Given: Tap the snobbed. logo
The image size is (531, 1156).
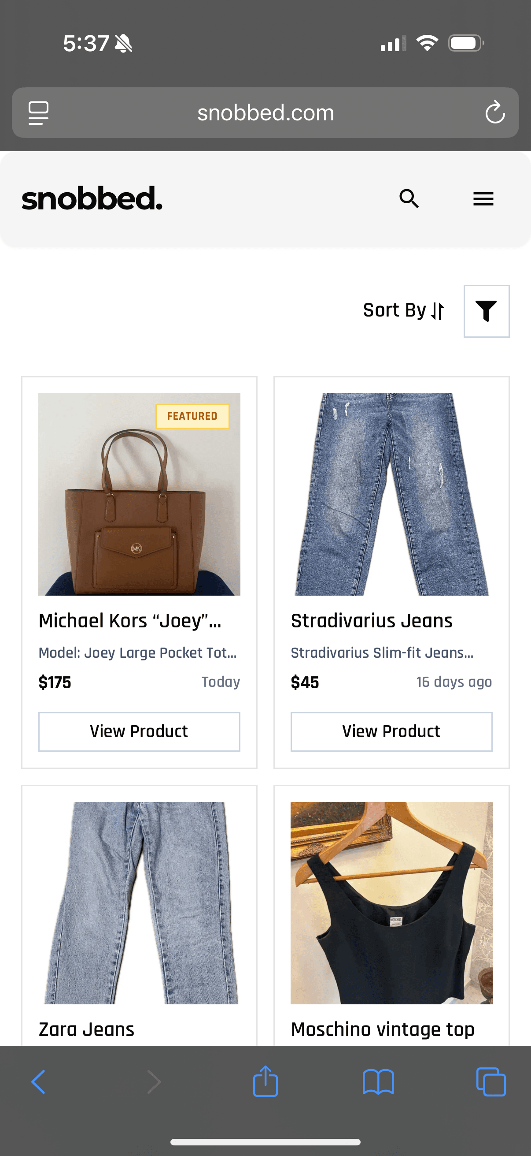Looking at the screenshot, I should pos(92,199).
